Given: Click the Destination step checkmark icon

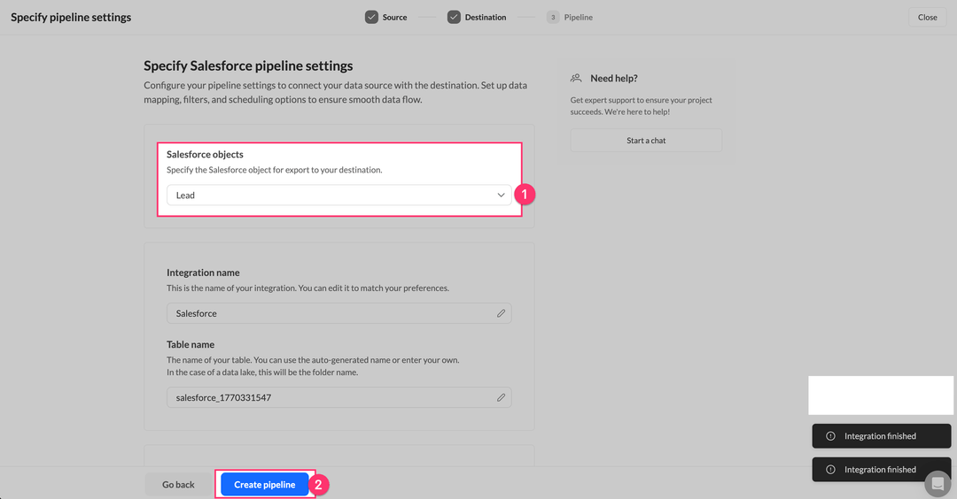Looking at the screenshot, I should pyautogui.click(x=454, y=17).
